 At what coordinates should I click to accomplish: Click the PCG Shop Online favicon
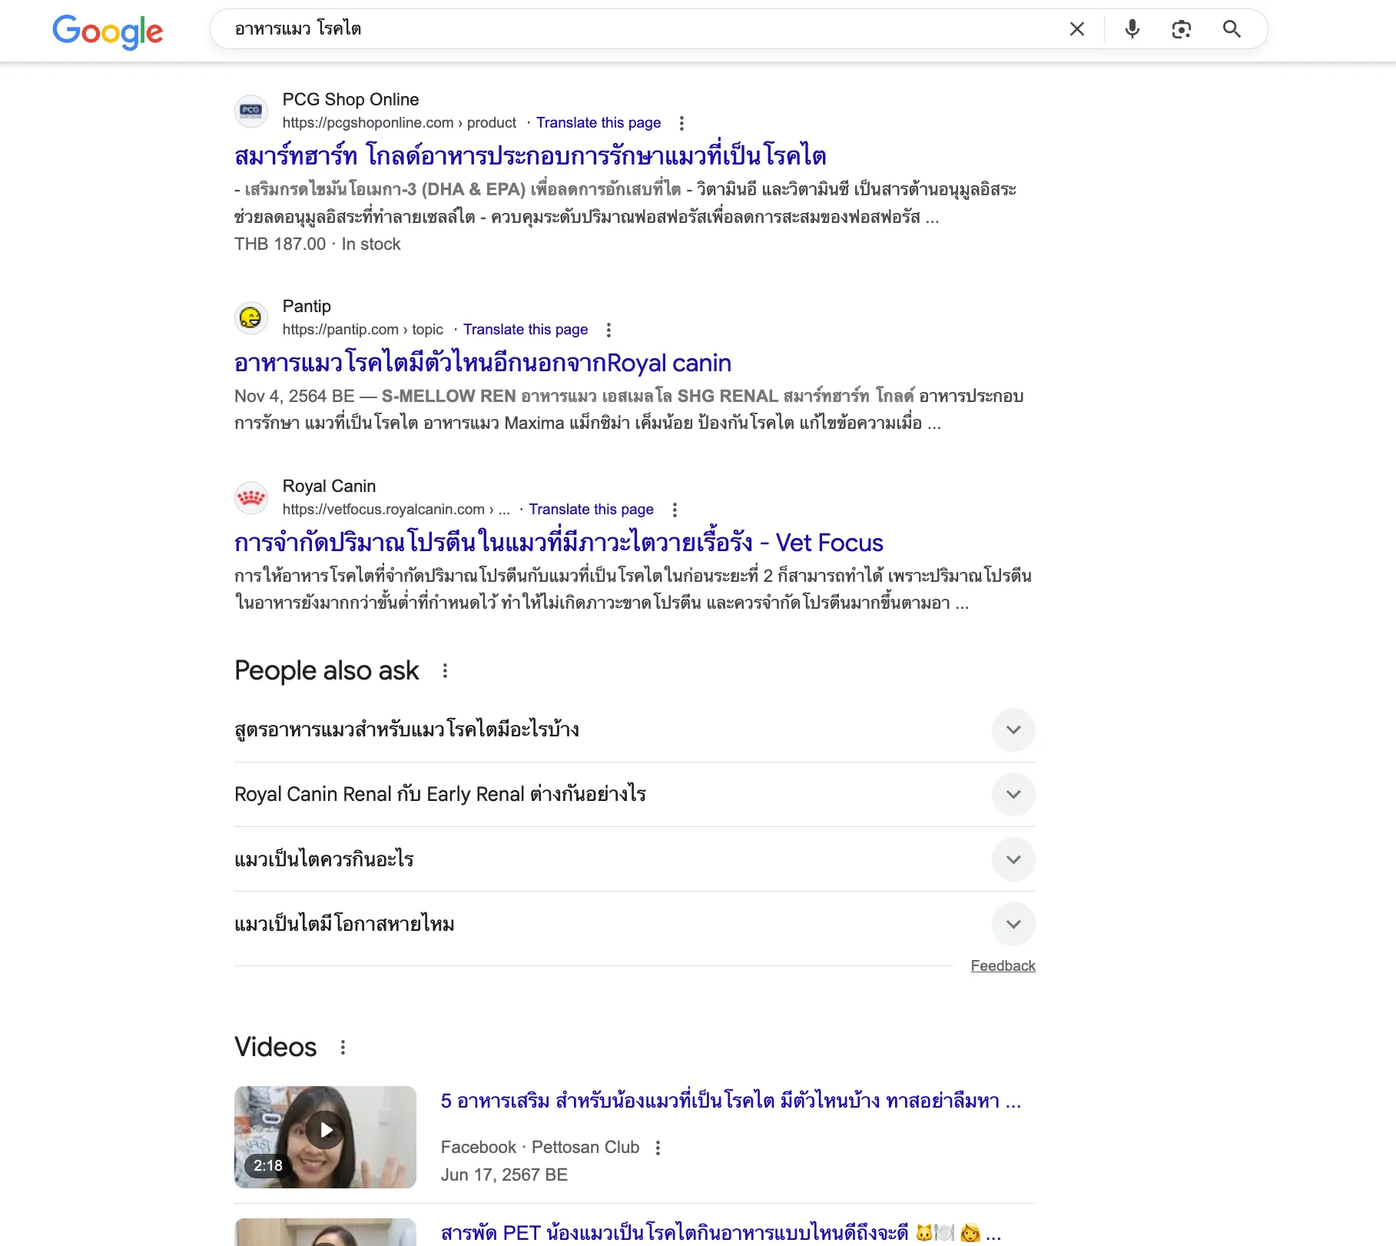point(251,111)
